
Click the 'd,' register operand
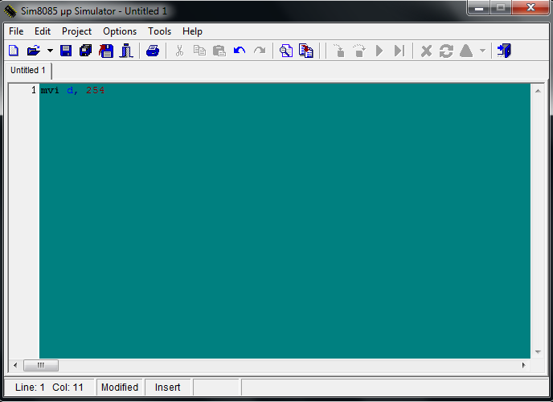72,90
